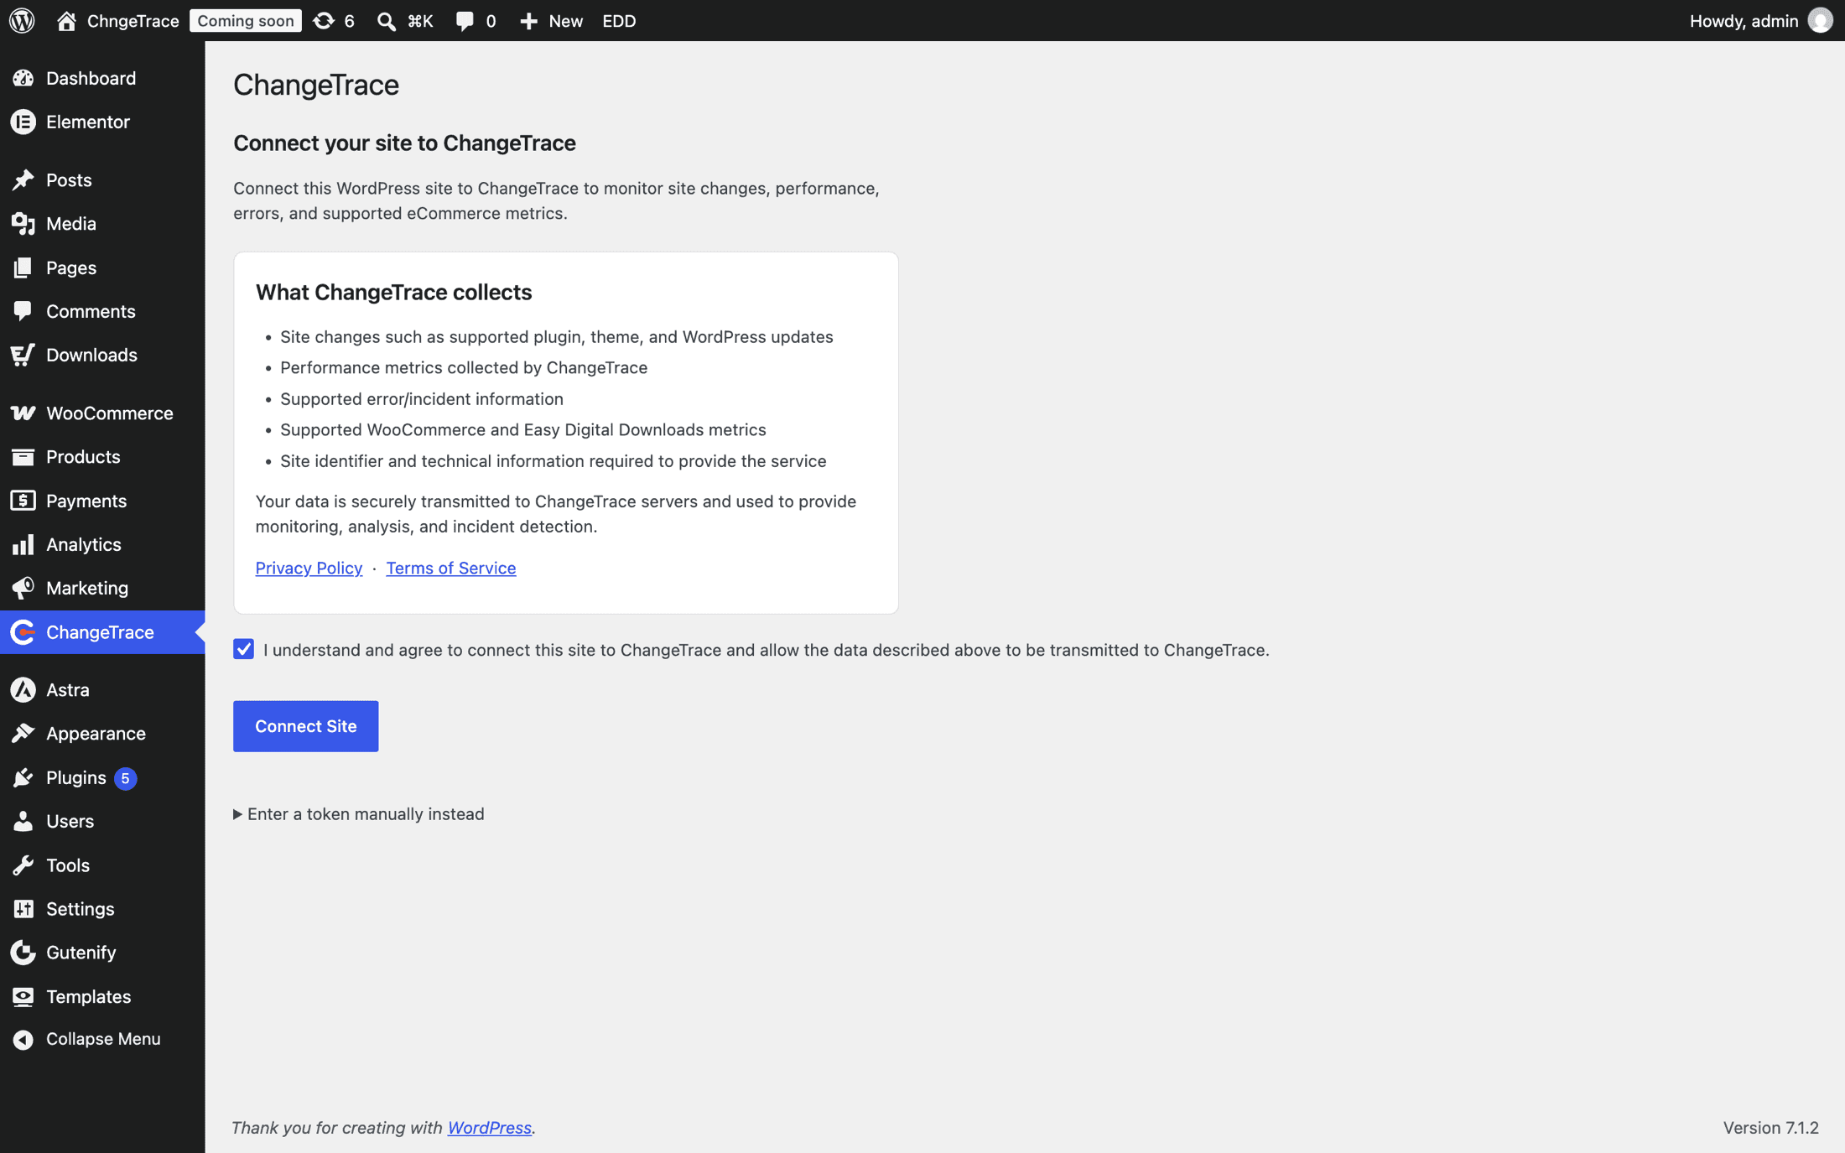The image size is (1845, 1153).
Task: Click 'Connect your site to ChangeTrace' heading
Action: tap(404, 143)
